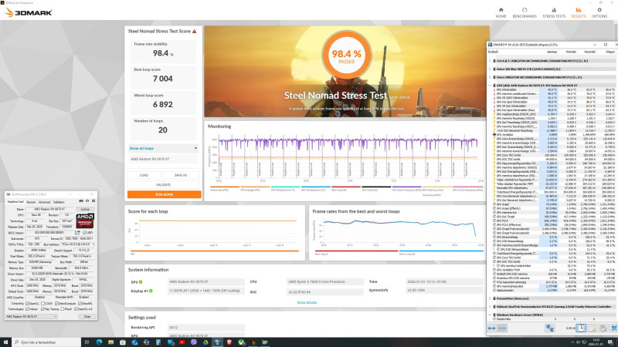The height and width of the screenshot is (347, 618).
Task: Toggle DirectML checkbox in GPU-Z
Action: 80,303
